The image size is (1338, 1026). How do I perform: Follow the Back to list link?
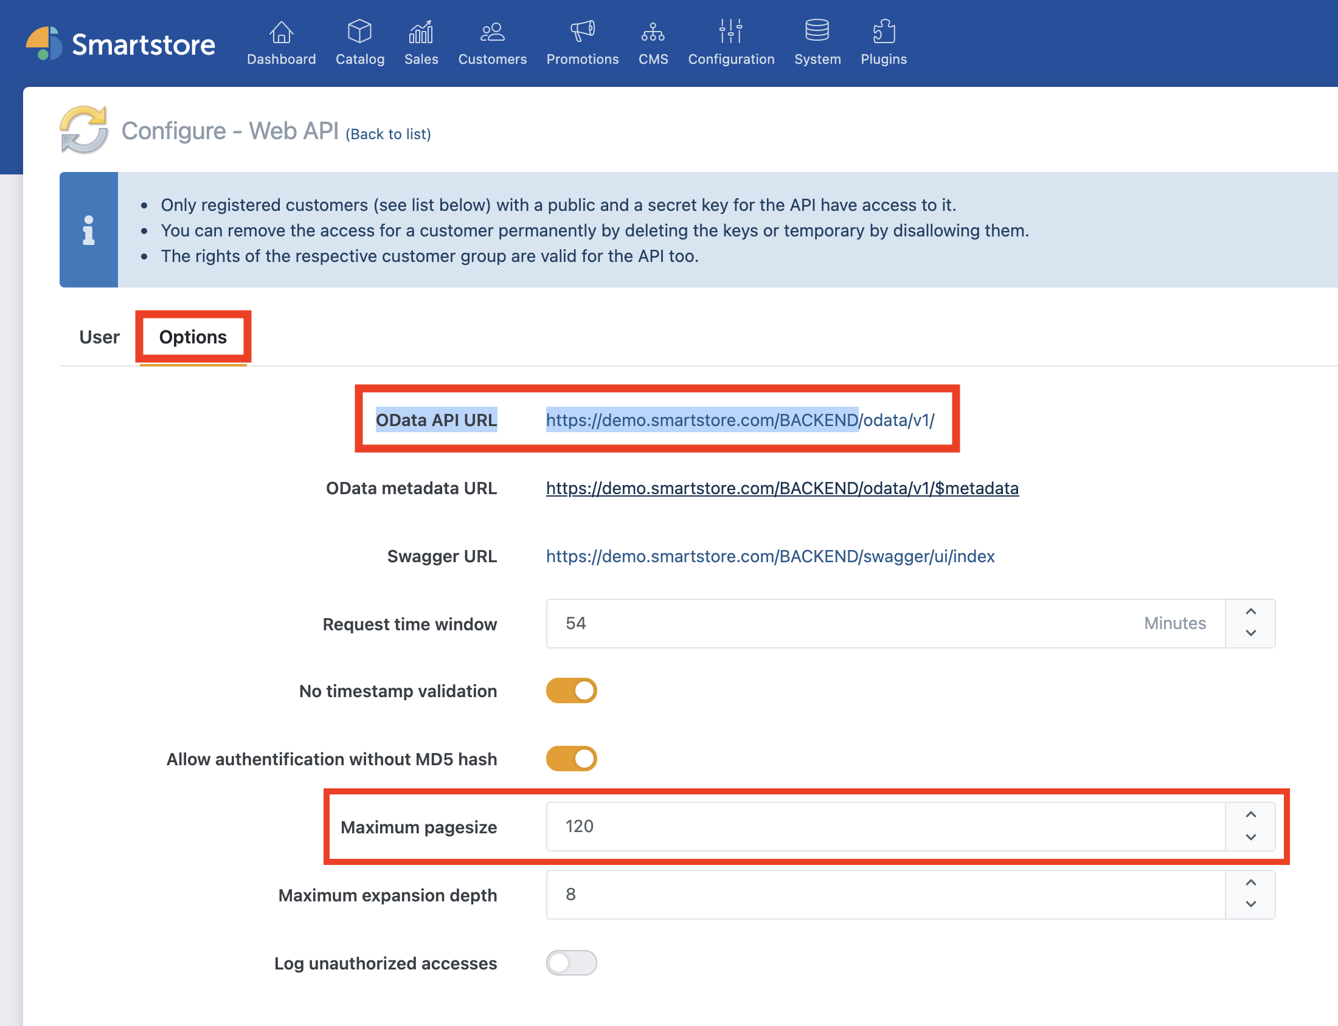pyautogui.click(x=389, y=134)
